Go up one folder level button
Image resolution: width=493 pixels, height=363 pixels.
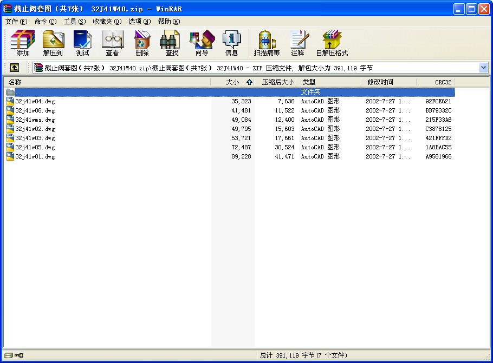[15, 68]
